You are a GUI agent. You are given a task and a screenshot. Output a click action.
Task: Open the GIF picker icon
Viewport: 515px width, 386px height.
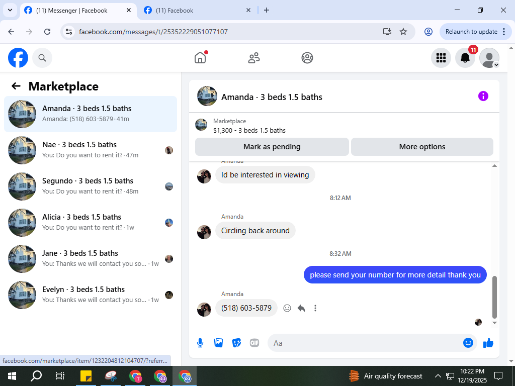[x=254, y=343]
